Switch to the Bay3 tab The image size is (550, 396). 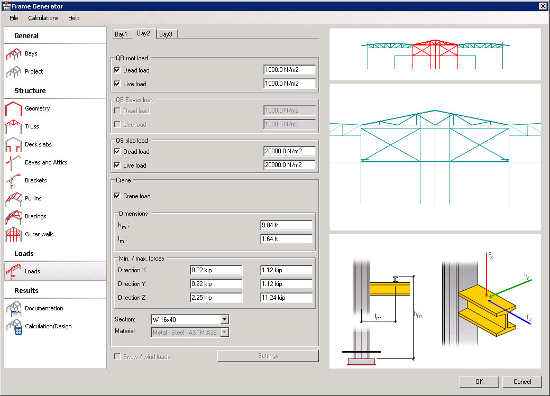[166, 34]
